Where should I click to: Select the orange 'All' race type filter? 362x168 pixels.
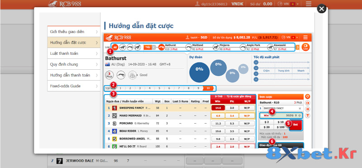(115, 47)
